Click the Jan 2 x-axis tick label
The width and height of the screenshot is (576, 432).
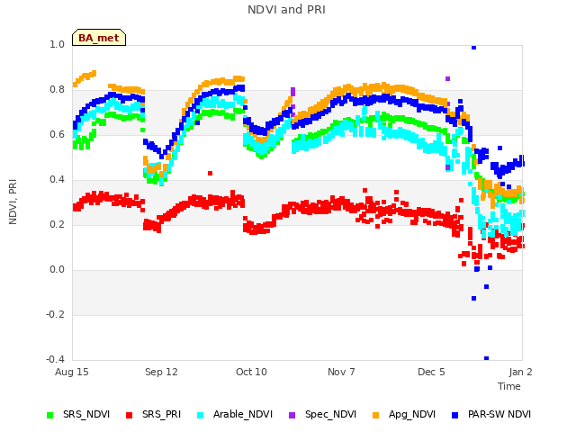click(x=520, y=372)
